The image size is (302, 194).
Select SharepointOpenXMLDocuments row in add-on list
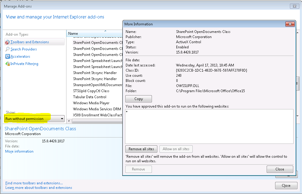pyautogui.click(x=98, y=85)
